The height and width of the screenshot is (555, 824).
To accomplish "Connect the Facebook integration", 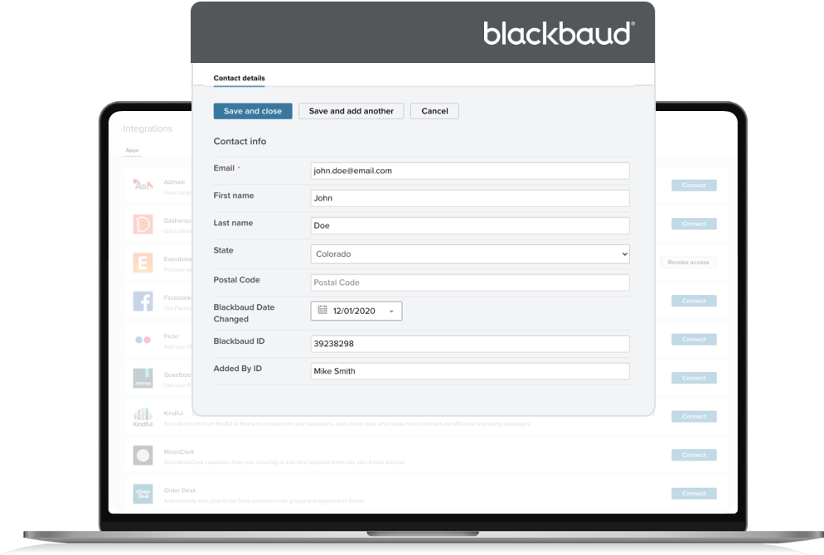I will point(694,301).
